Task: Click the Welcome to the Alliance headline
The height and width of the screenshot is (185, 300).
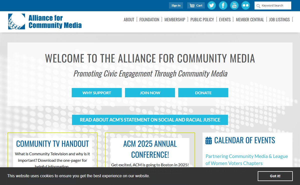Action: (150, 58)
